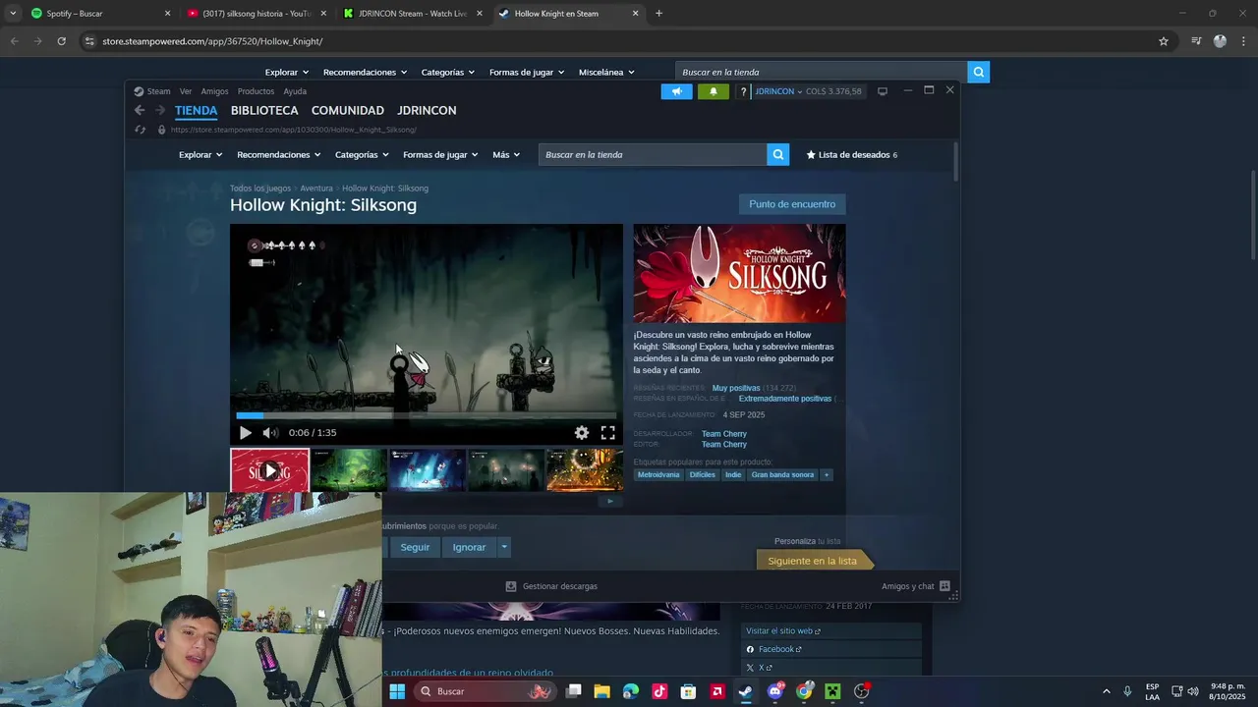1258x707 pixels.
Task: Click the Steam help question mark
Action: [743, 91]
